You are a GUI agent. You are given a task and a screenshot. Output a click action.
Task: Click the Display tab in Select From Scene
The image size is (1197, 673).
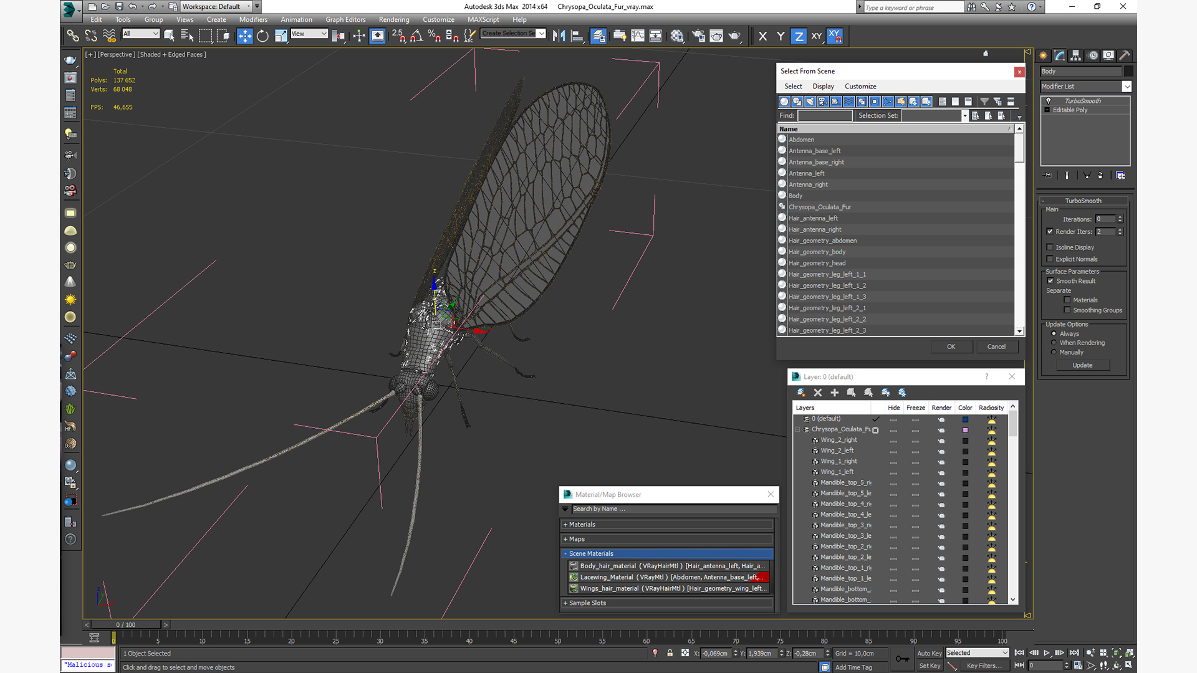[822, 85]
